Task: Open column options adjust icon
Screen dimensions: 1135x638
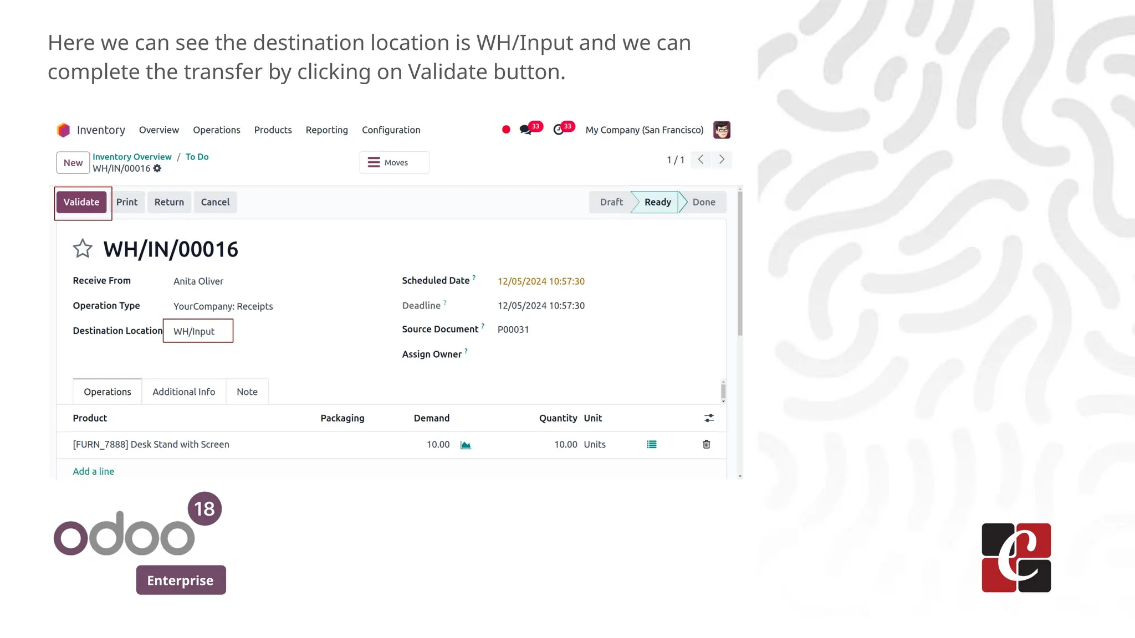Action: [709, 418]
